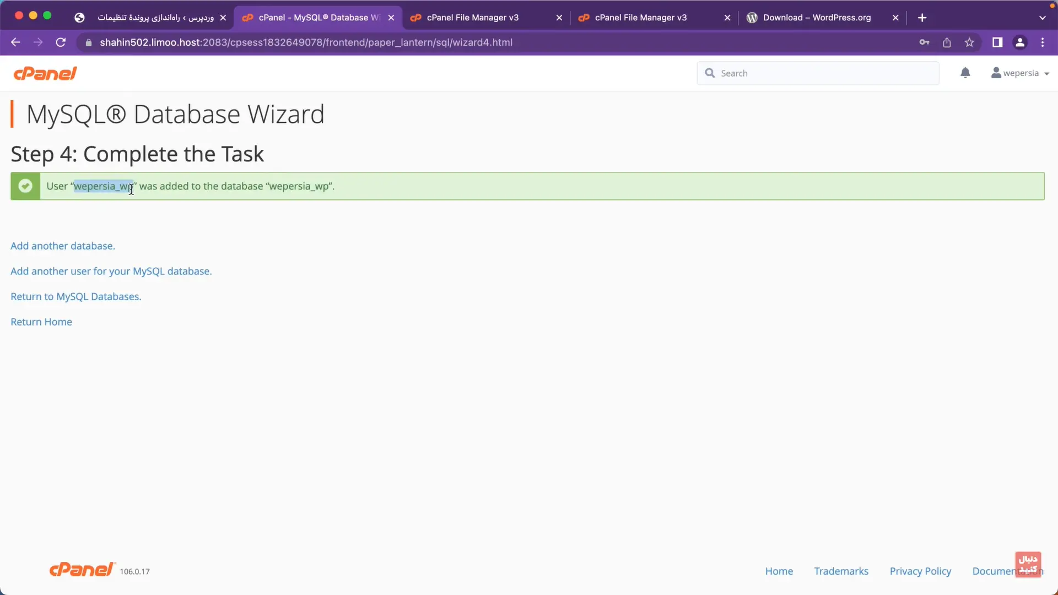Viewport: 1058px width, 595px height.
Task: Click the address bar URL
Action: click(x=306, y=42)
